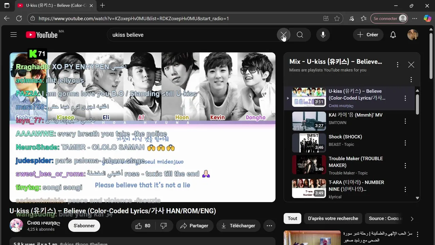Close the Mix playlist panel
435x245 pixels.
[411, 65]
